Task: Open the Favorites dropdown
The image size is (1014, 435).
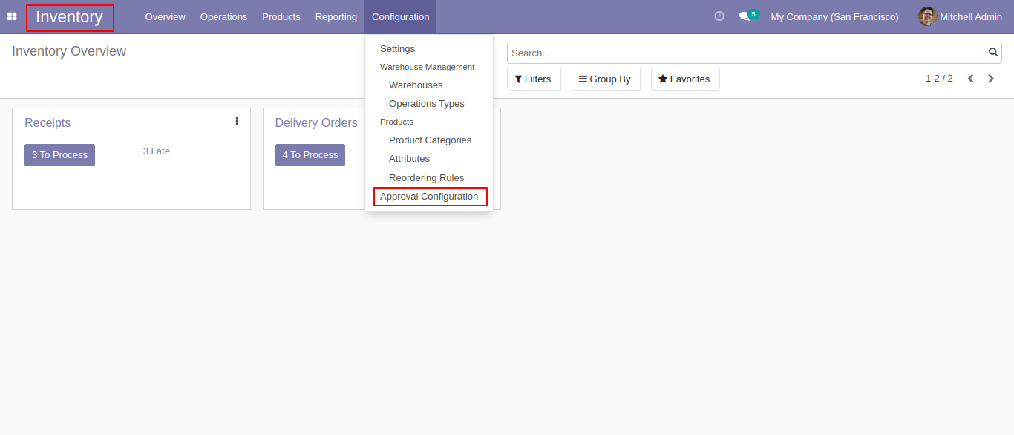Action: (x=685, y=79)
